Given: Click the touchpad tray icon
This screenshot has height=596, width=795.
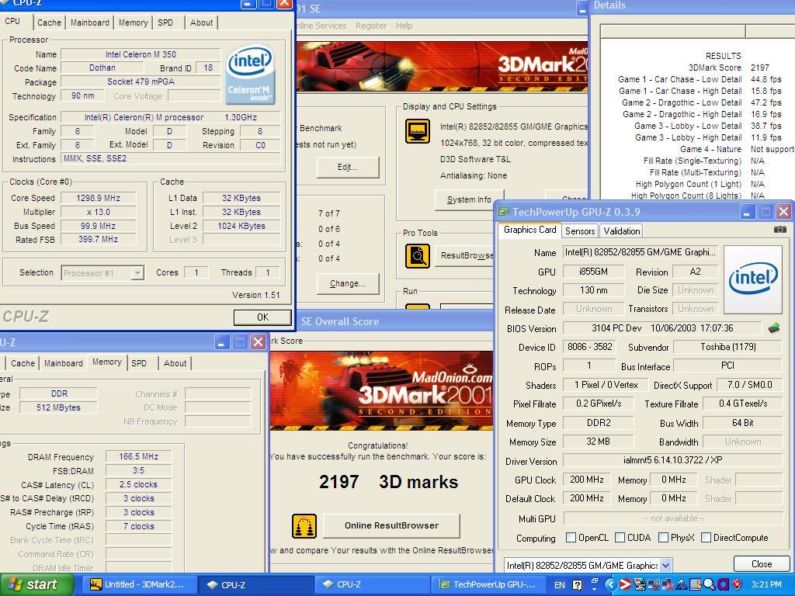Looking at the screenshot, I should [x=695, y=584].
